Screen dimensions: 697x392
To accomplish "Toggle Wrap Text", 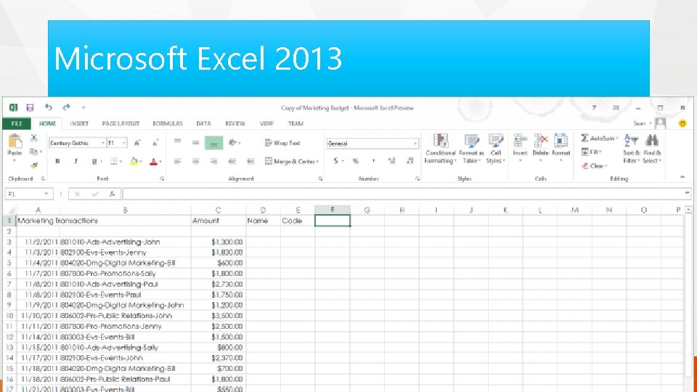I will [282, 143].
